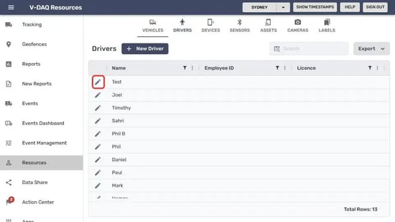
Task: Select Resources in the sidebar
Action: point(41,163)
